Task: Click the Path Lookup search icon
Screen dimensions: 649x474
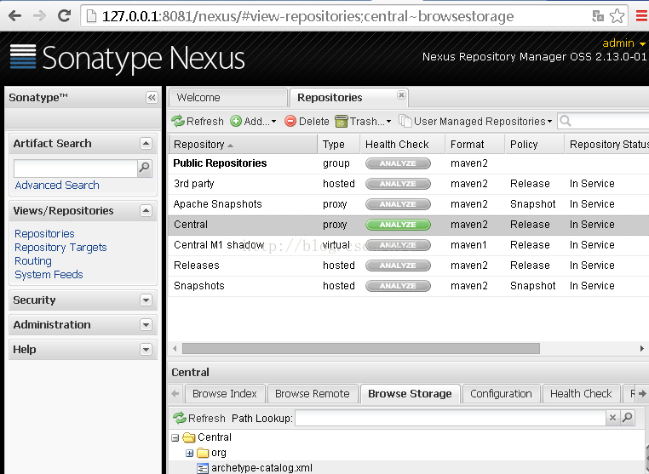Action: [x=627, y=418]
